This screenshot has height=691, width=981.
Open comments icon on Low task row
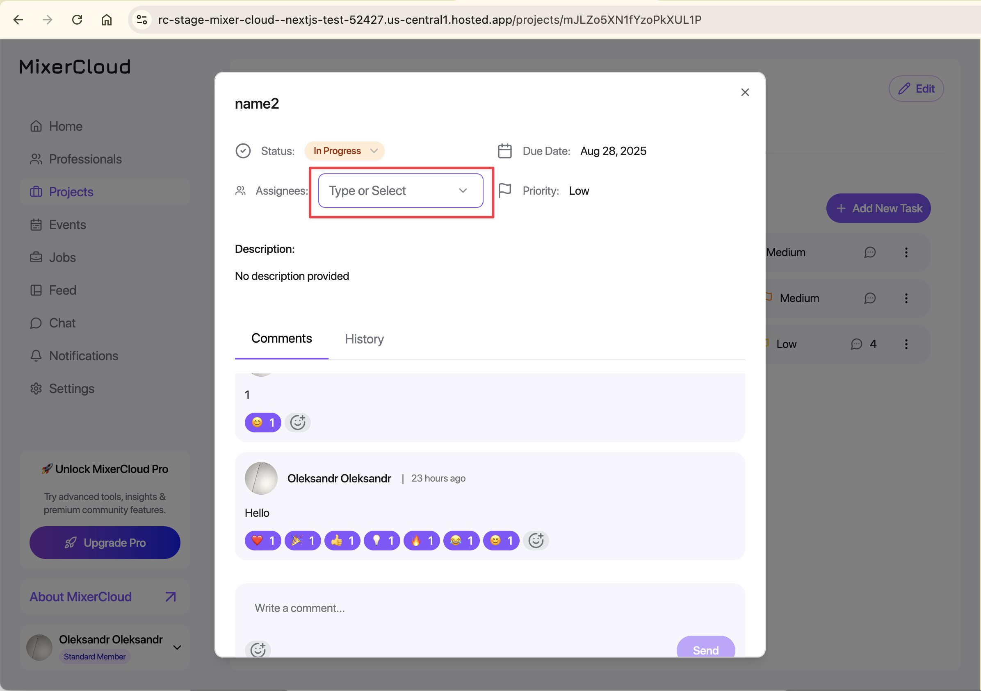(856, 344)
